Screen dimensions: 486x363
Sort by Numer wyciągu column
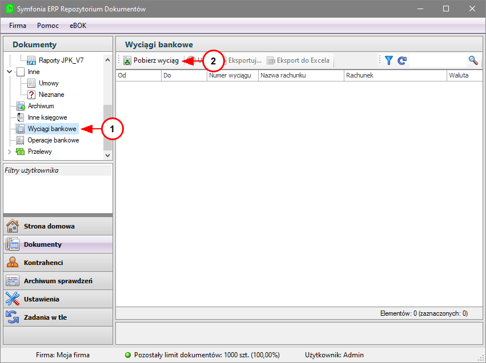coord(232,75)
